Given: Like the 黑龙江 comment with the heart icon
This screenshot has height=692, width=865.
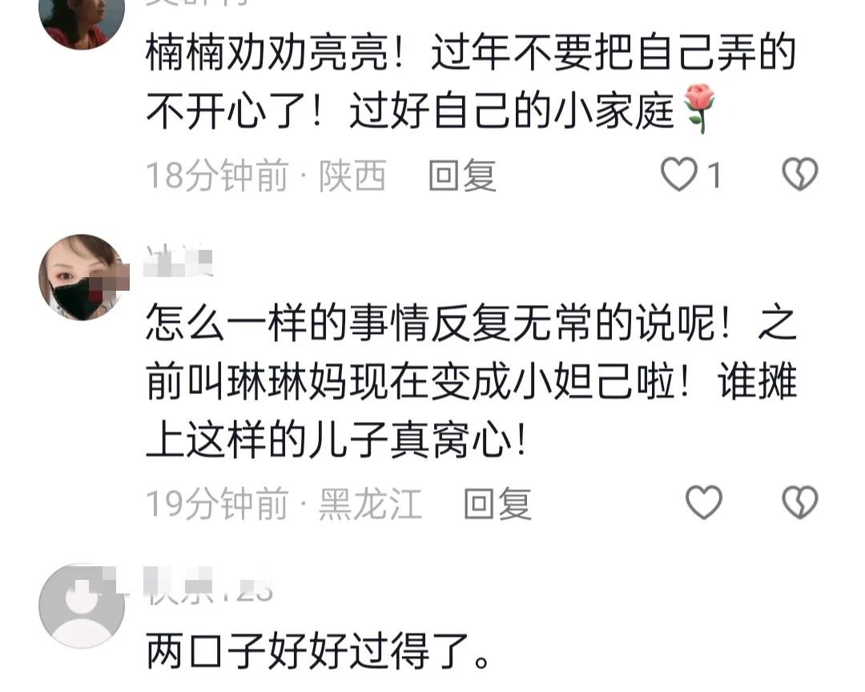Looking at the screenshot, I should (704, 502).
